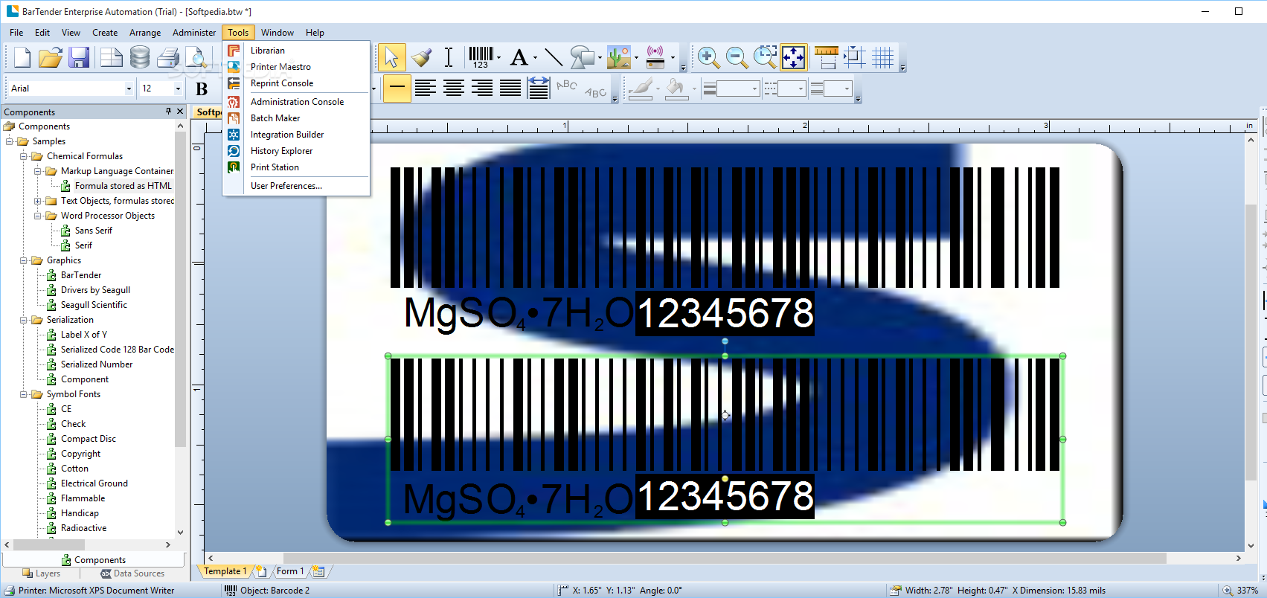The width and height of the screenshot is (1267, 598).
Task: Center align text
Action: (454, 89)
